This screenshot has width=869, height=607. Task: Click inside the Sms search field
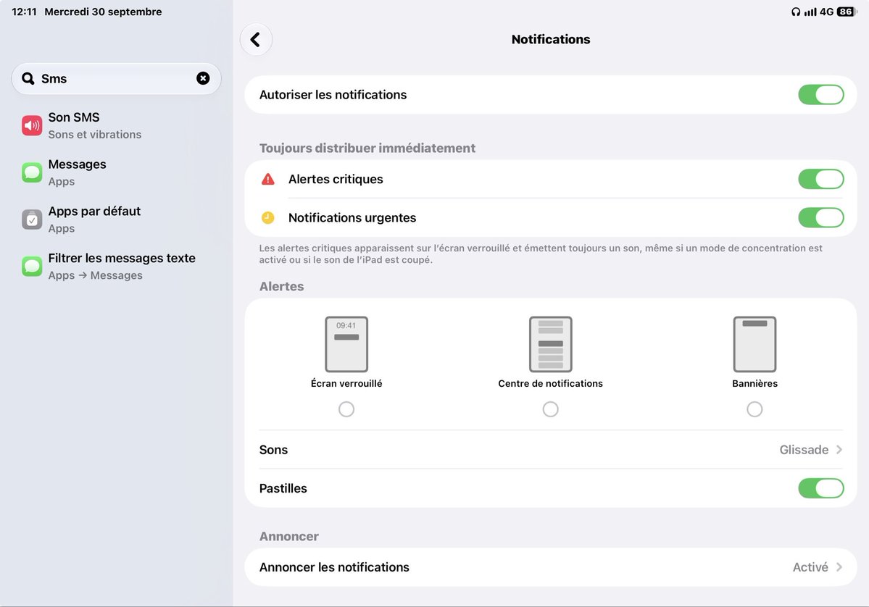tap(117, 79)
